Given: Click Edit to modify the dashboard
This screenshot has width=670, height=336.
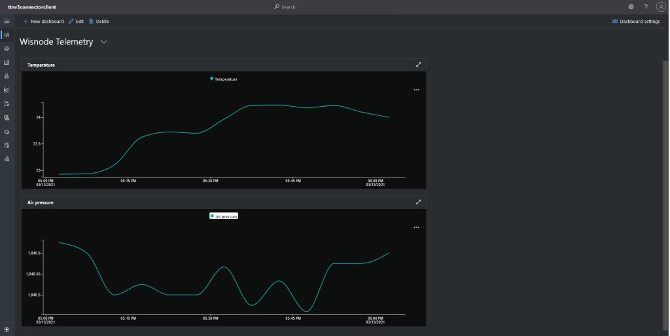Looking at the screenshot, I should coord(76,22).
